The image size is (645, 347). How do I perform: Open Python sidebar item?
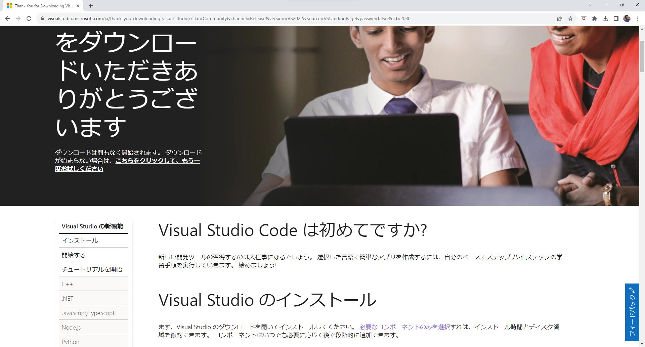(x=94, y=342)
